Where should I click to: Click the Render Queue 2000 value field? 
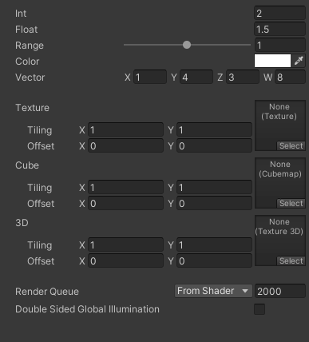click(x=280, y=291)
